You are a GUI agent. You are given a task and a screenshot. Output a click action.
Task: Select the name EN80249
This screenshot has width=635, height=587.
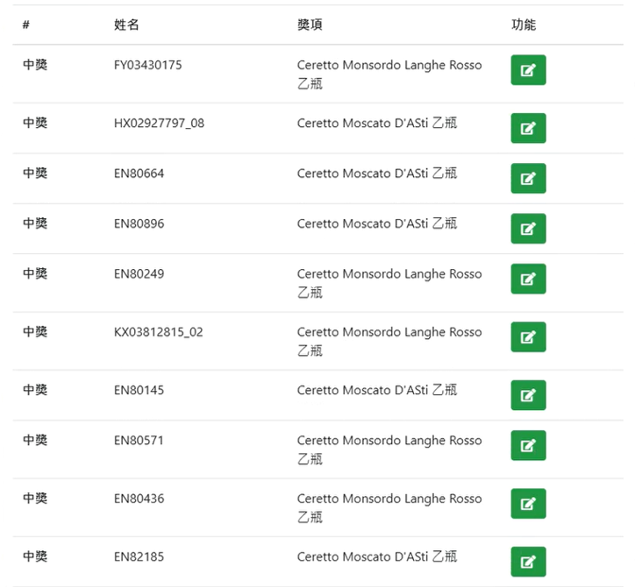[139, 274]
